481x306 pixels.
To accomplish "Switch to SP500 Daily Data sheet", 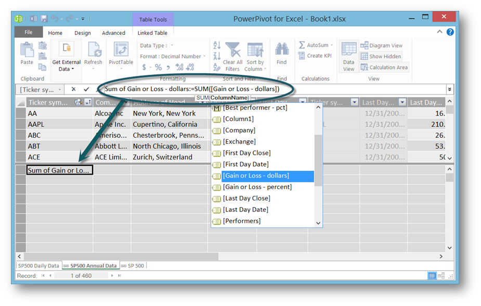I will coord(38,266).
